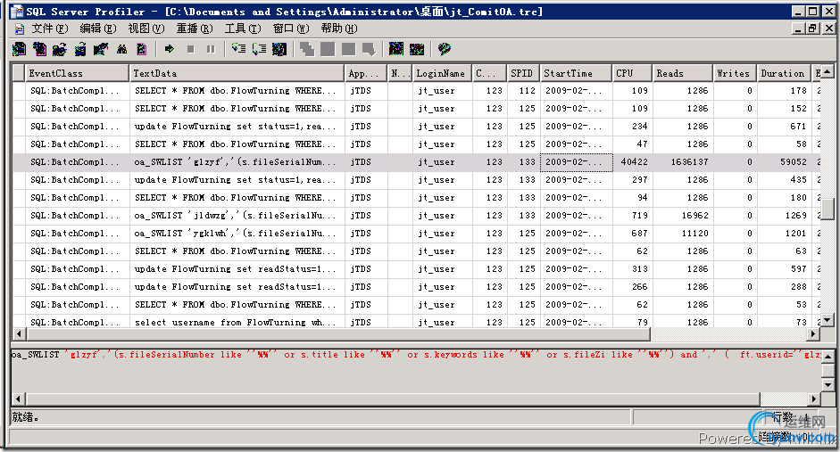This screenshot has width=840, height=452.
Task: Select the Reads value 1636137 cell
Action: (683, 162)
